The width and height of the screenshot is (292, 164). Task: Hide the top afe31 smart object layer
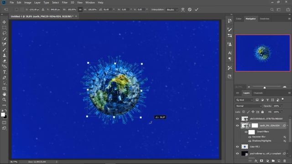237,119
